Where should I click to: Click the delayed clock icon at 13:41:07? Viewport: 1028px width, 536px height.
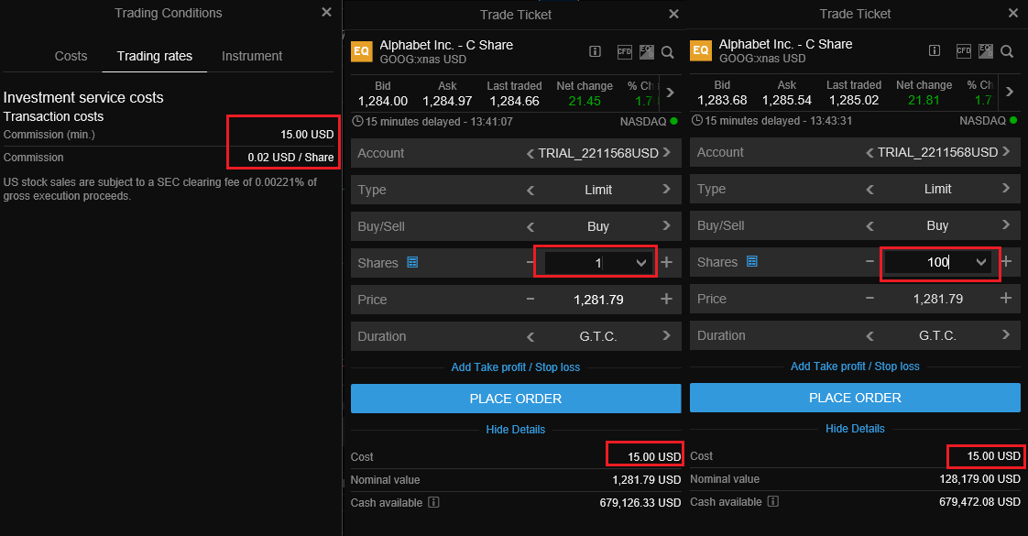click(x=357, y=121)
